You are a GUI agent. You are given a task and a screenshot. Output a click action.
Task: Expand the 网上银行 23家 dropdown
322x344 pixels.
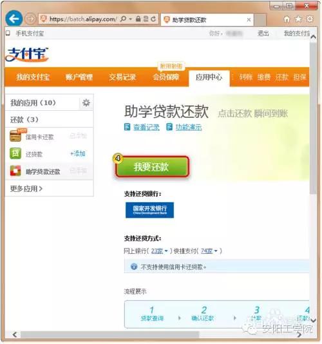pyautogui.click(x=160, y=251)
